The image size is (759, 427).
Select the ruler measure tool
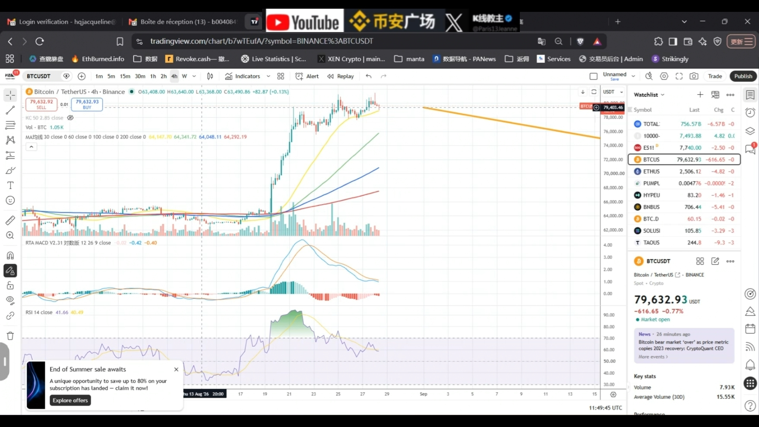coord(10,220)
